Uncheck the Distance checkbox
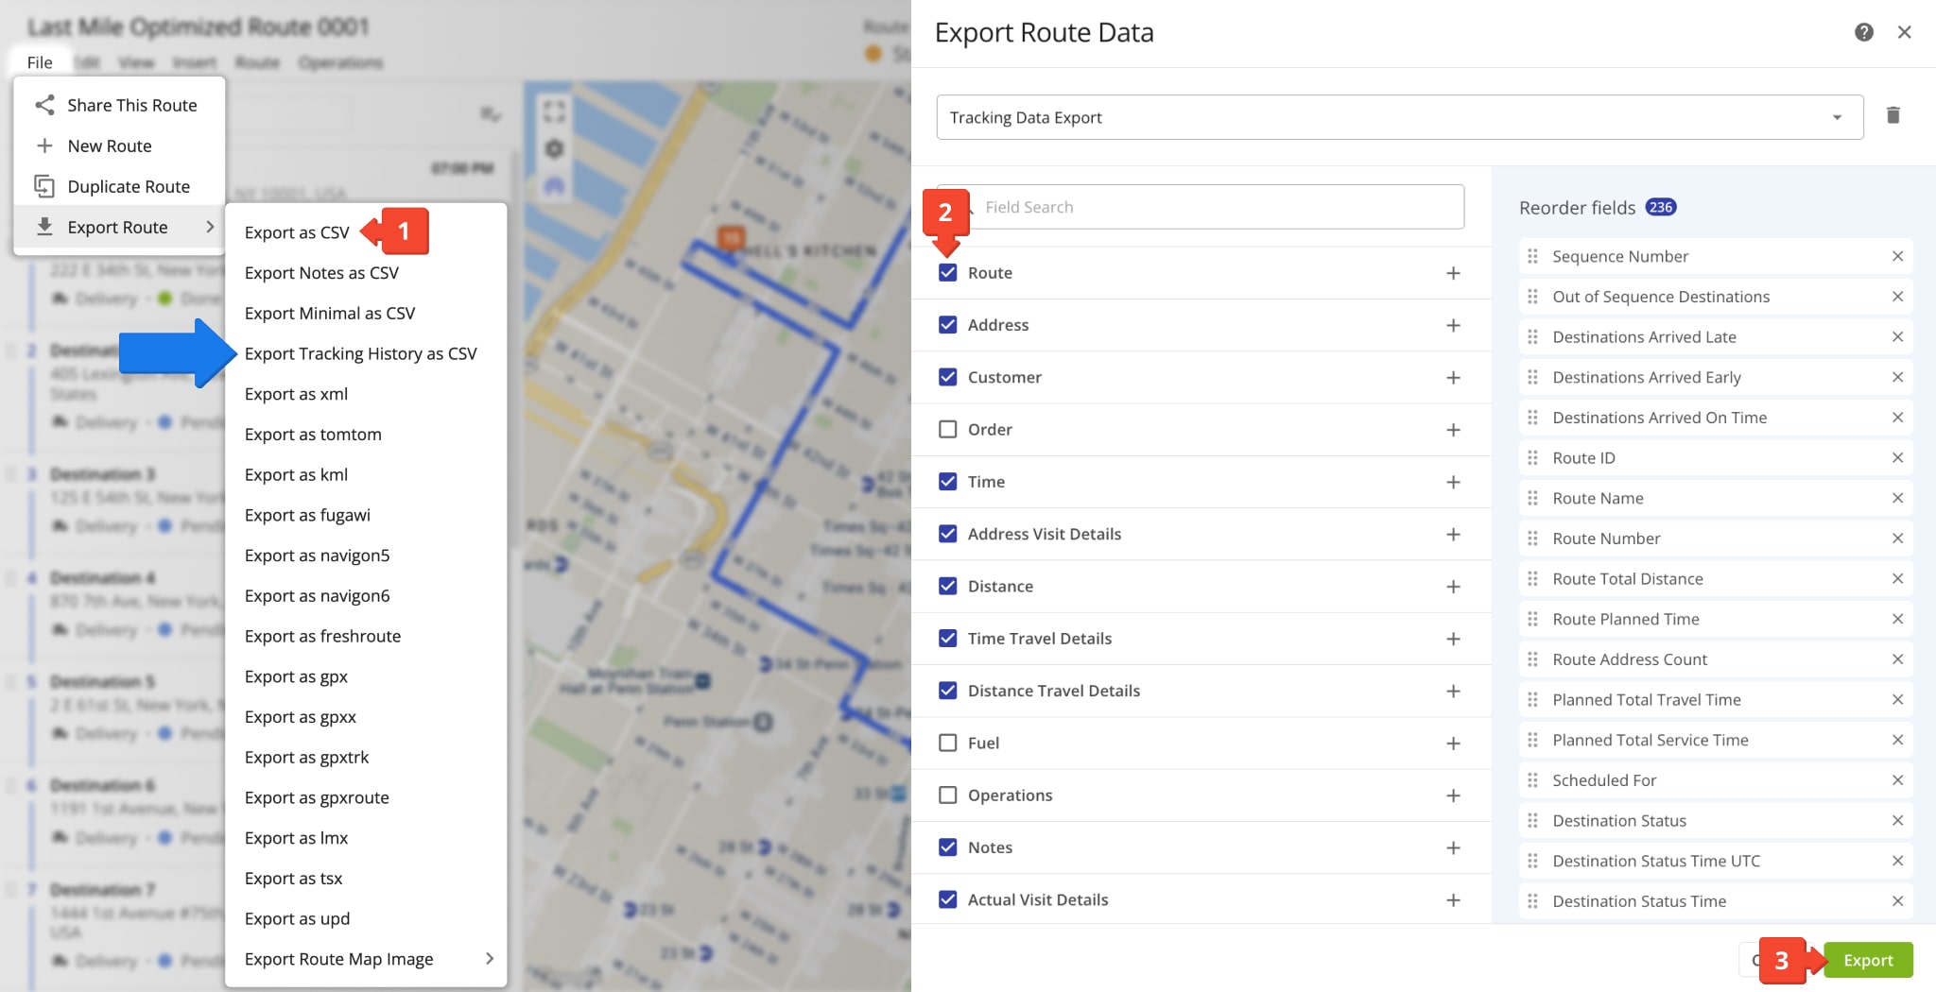1936x992 pixels. (x=947, y=586)
